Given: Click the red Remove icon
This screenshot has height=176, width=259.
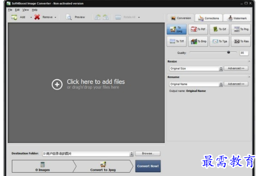Looking at the screenshot, I should 37,17.
